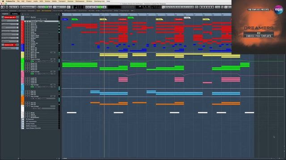This screenshot has height=160, width=286.
Task: Toggle green automation read on Pluck Group
Action: pyautogui.click(x=32, y=61)
